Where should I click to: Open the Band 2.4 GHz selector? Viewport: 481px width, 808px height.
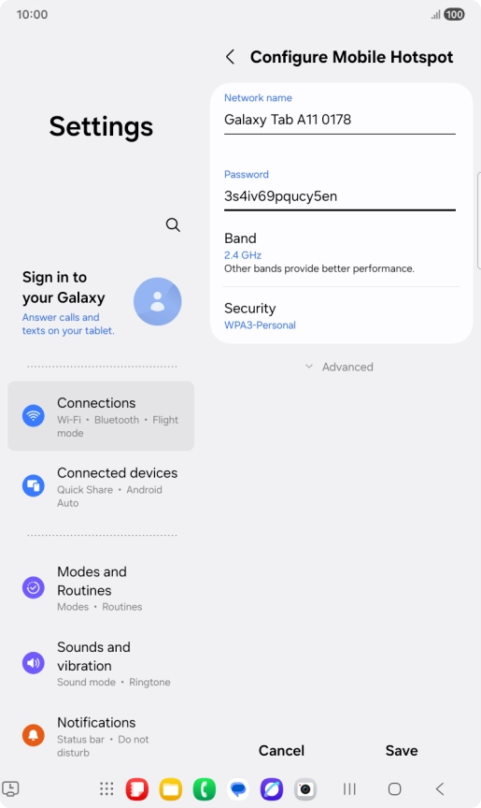pos(341,253)
